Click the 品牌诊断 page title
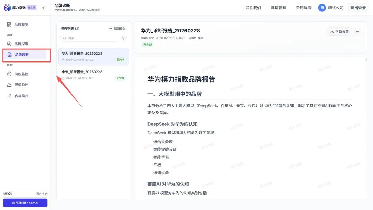This screenshot has width=373, height=210. pos(62,6)
